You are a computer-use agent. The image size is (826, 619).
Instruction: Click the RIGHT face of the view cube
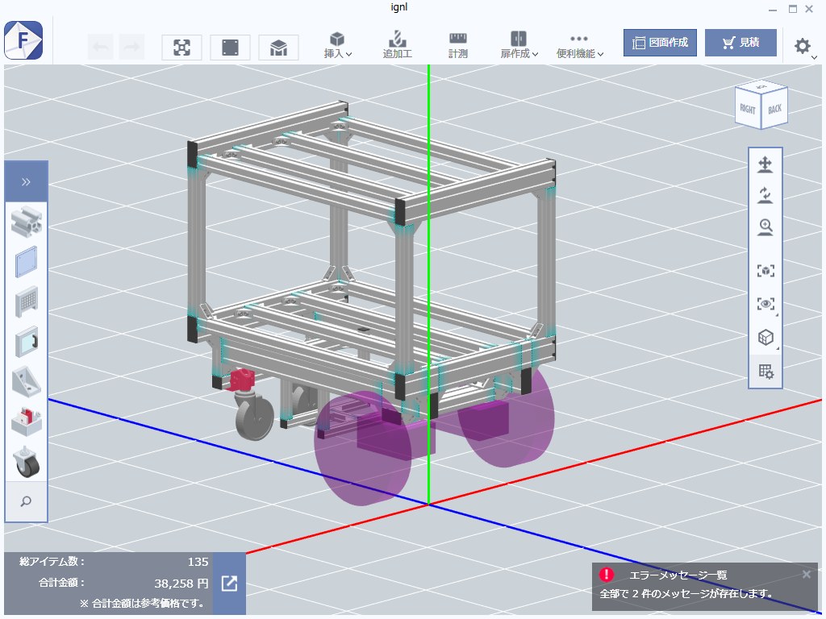748,110
